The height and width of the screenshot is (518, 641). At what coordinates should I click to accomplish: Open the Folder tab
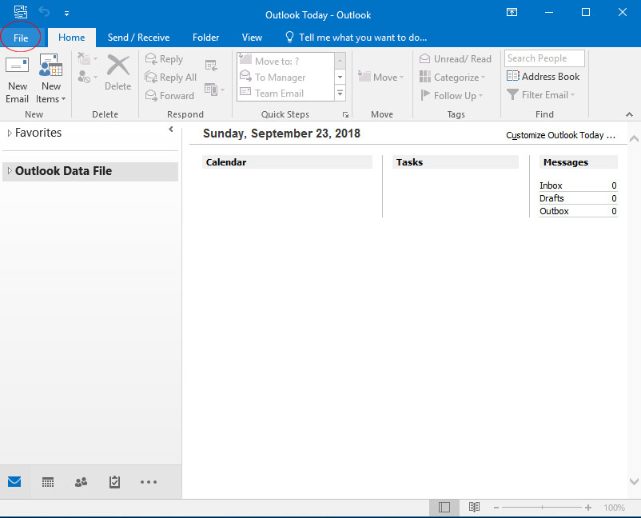tap(205, 38)
